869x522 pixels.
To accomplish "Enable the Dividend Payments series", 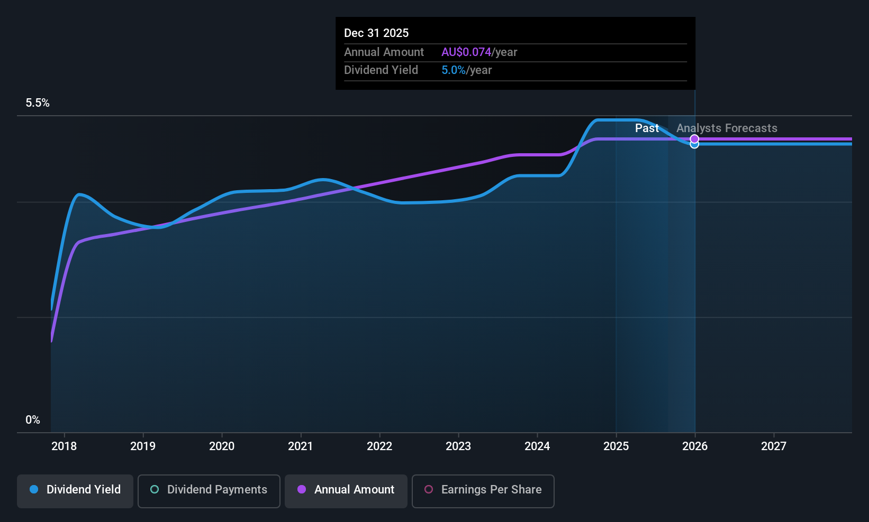I will 209,490.
